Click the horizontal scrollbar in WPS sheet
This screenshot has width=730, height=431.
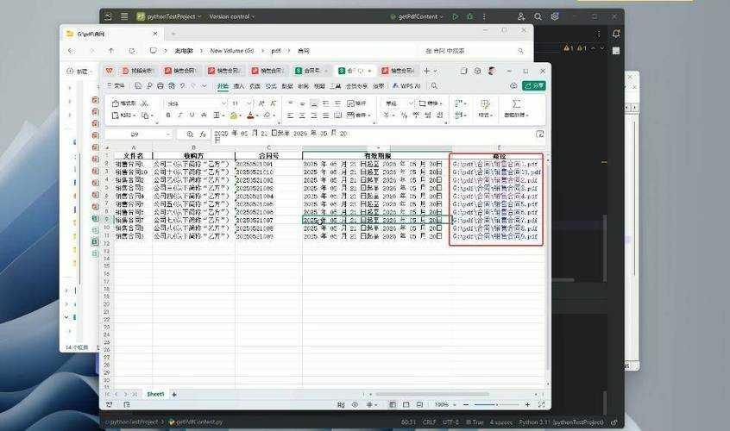[431, 394]
